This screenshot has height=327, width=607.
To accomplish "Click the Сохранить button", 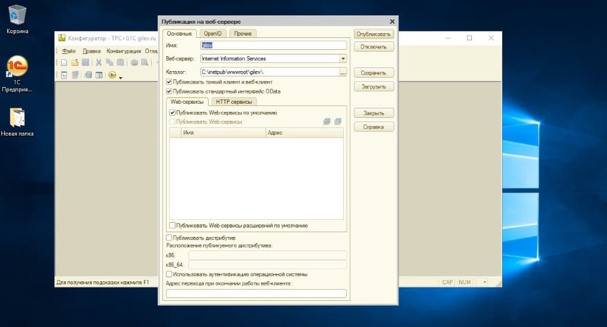I will pos(373,73).
